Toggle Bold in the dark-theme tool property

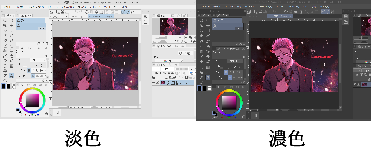(226, 72)
